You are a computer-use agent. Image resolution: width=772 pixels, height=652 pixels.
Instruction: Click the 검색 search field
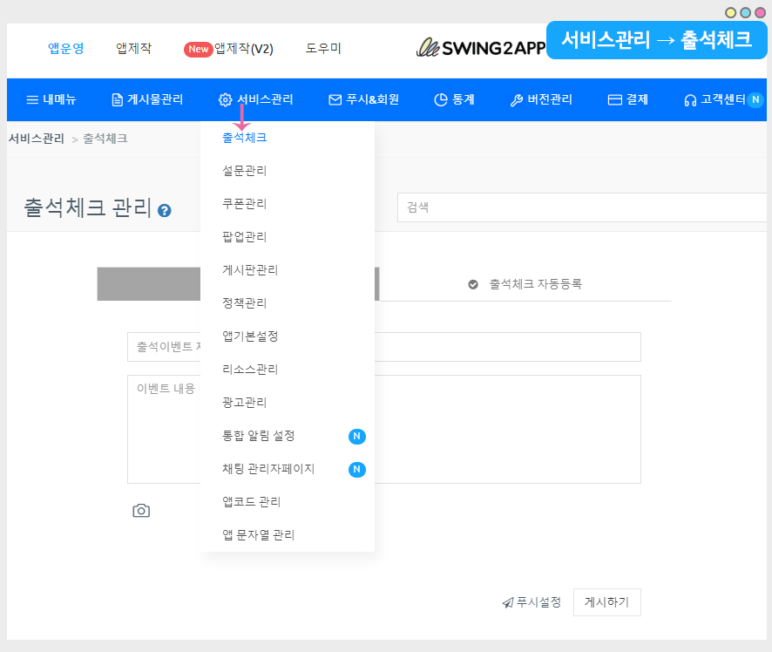[582, 207]
